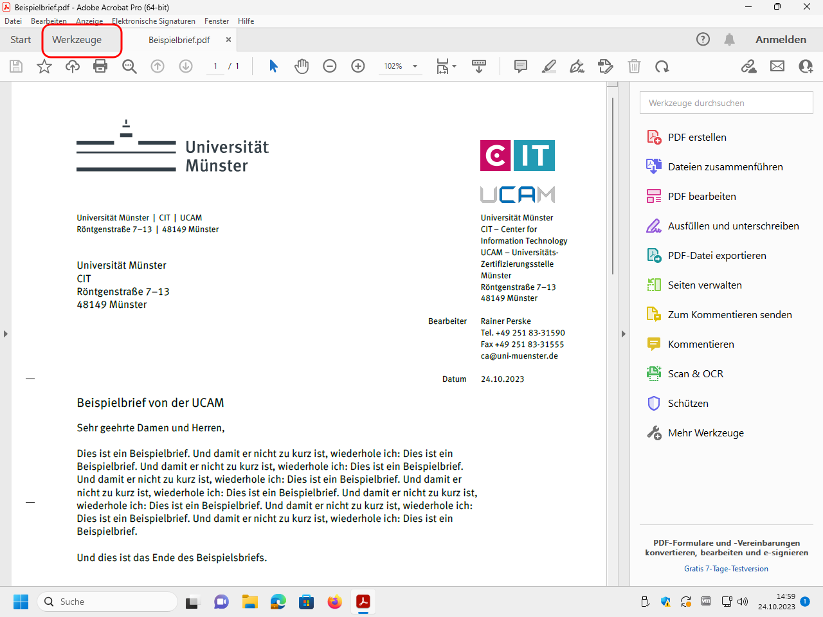Open the zoom level dropdown

(415, 66)
